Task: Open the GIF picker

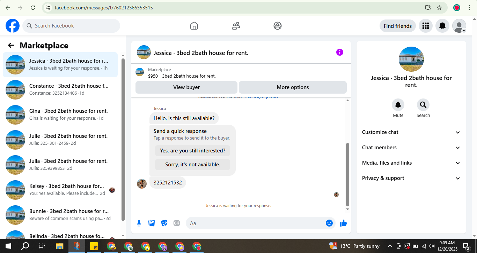Action: pyautogui.click(x=177, y=223)
